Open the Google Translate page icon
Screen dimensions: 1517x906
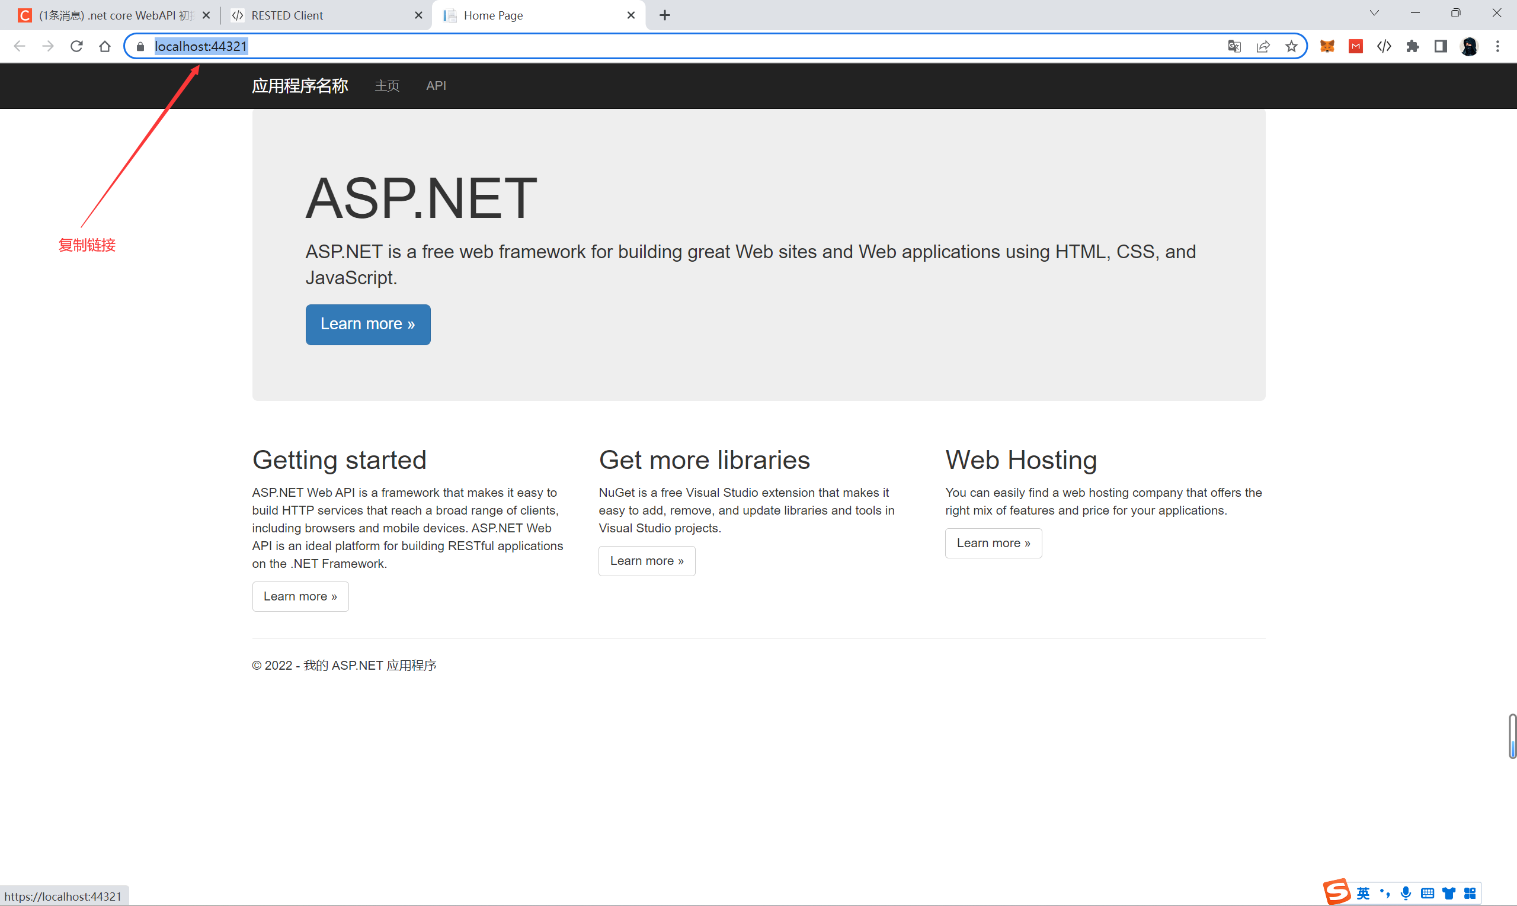point(1234,46)
